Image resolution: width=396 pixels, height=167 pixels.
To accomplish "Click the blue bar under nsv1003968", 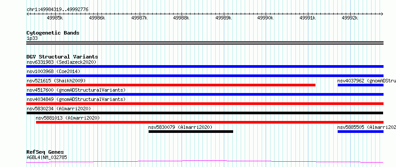I will (205, 76).
